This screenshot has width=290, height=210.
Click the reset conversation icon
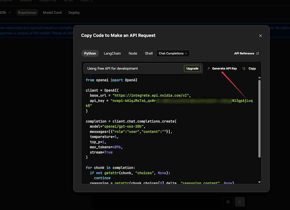(x=228, y=202)
